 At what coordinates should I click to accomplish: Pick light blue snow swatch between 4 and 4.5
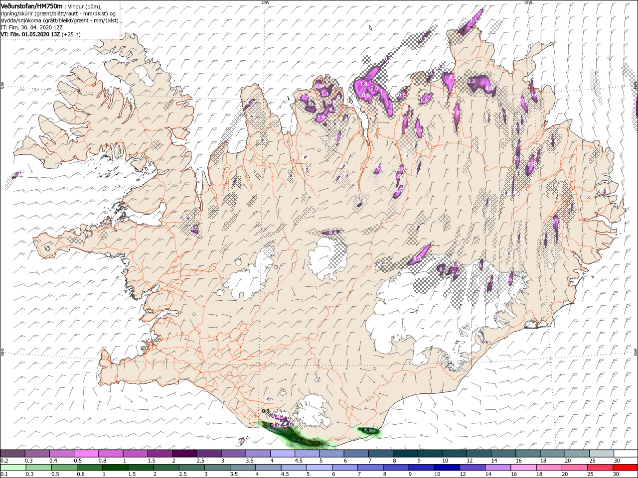[282, 454]
